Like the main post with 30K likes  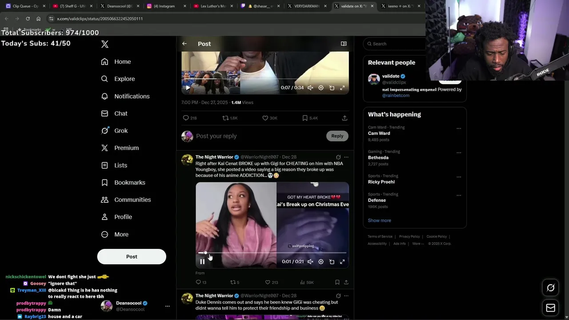[x=269, y=118]
